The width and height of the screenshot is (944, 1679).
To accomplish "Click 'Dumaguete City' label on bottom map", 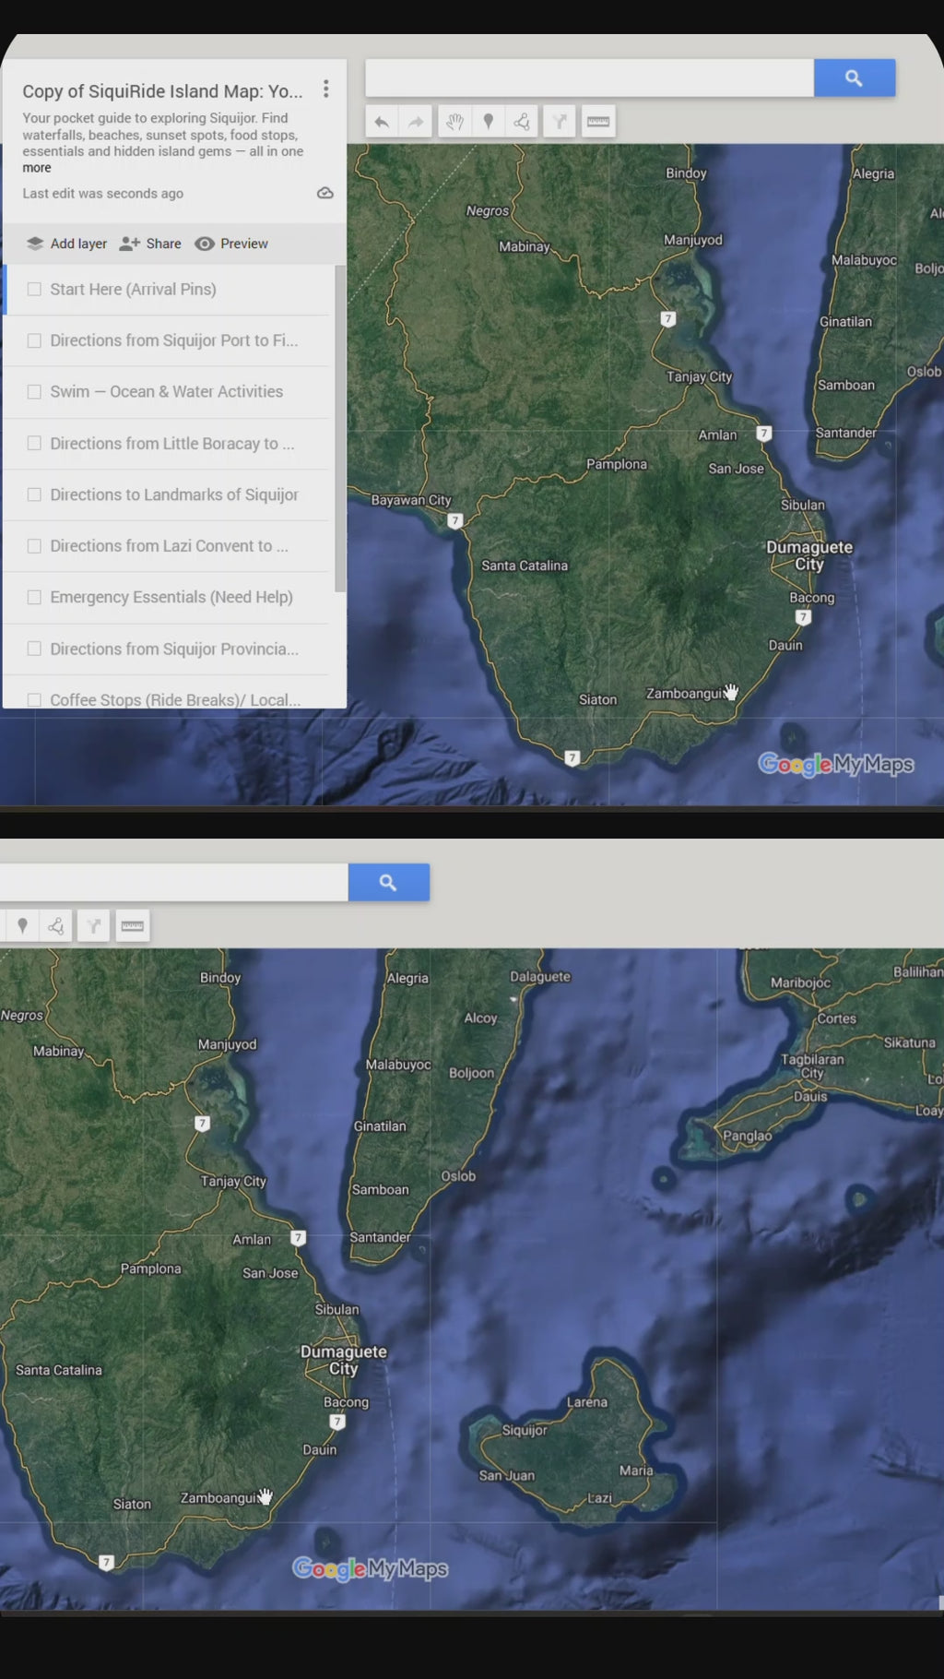I will click(x=344, y=1360).
